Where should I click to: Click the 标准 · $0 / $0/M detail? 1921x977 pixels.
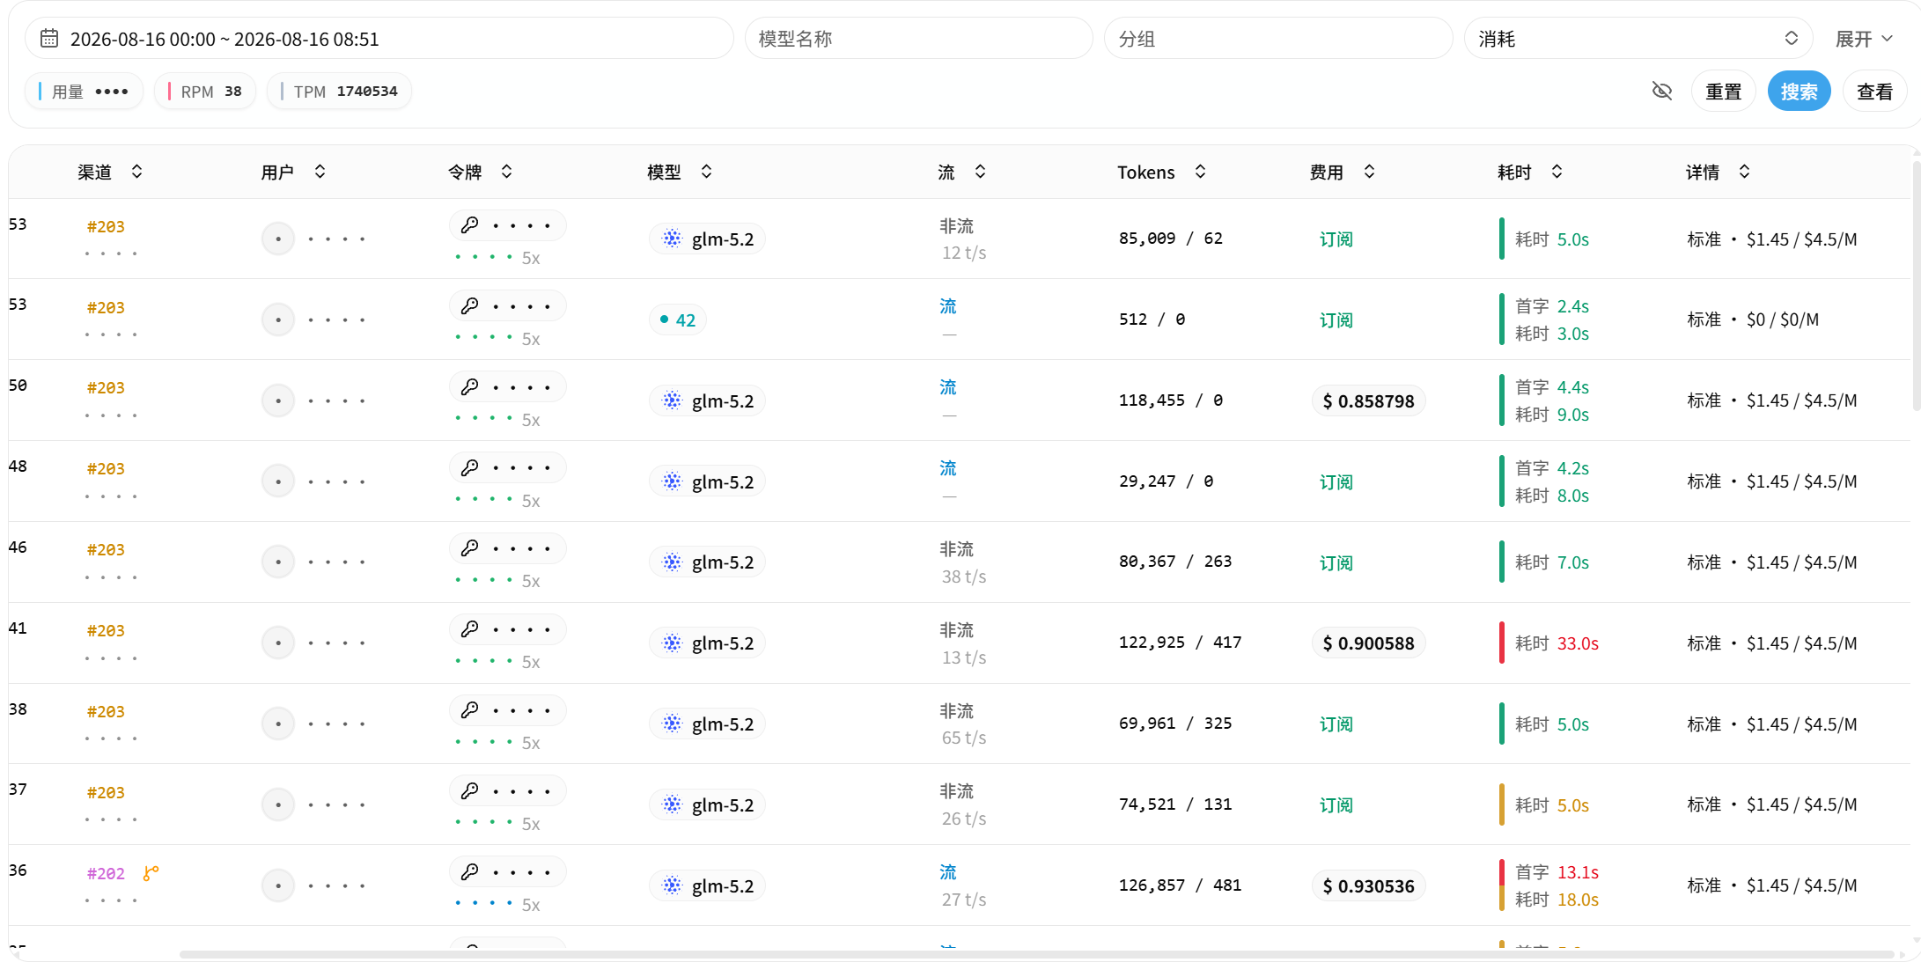click(x=1753, y=320)
